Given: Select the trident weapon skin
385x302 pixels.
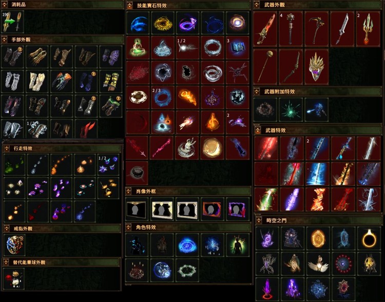Looking at the screenshot, I should (368, 29).
